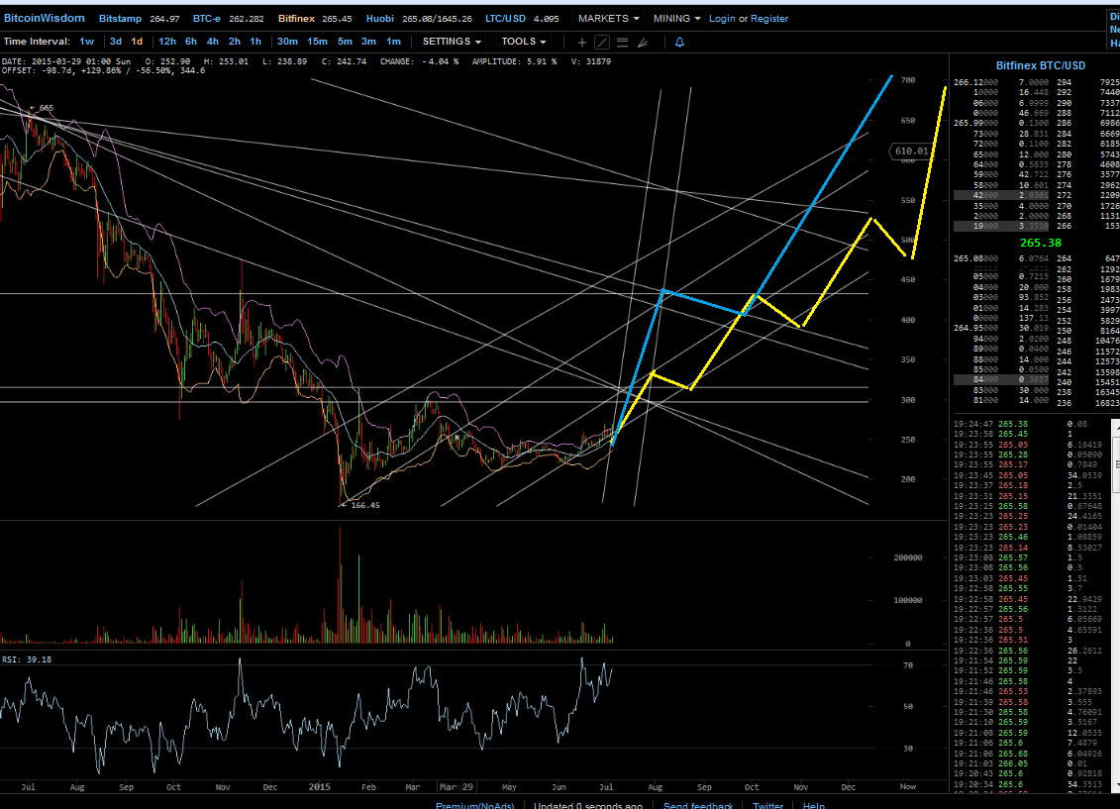Open the Bitstamp market ticker
This screenshot has width=1120, height=809.
(140, 19)
